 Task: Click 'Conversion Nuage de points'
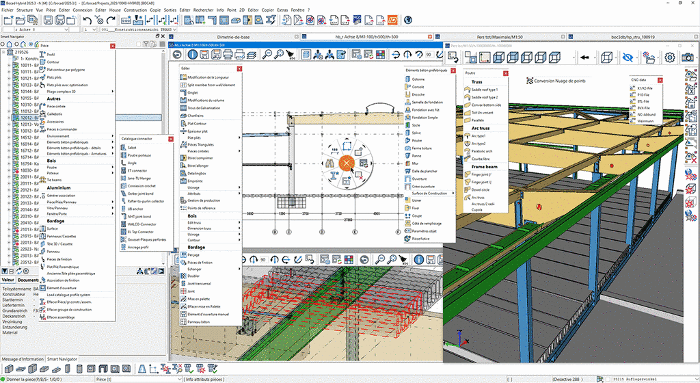pyautogui.click(x=559, y=80)
